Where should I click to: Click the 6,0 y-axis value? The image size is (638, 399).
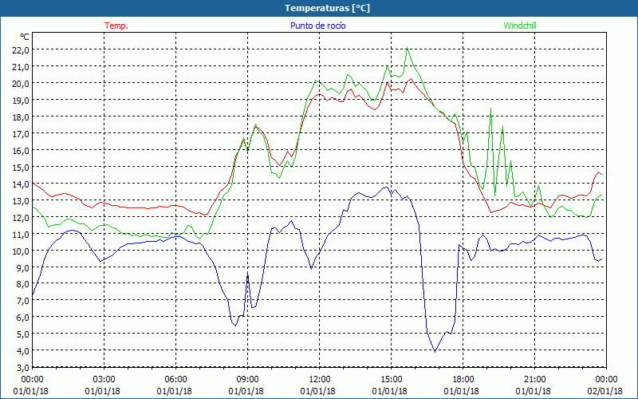tap(22, 317)
